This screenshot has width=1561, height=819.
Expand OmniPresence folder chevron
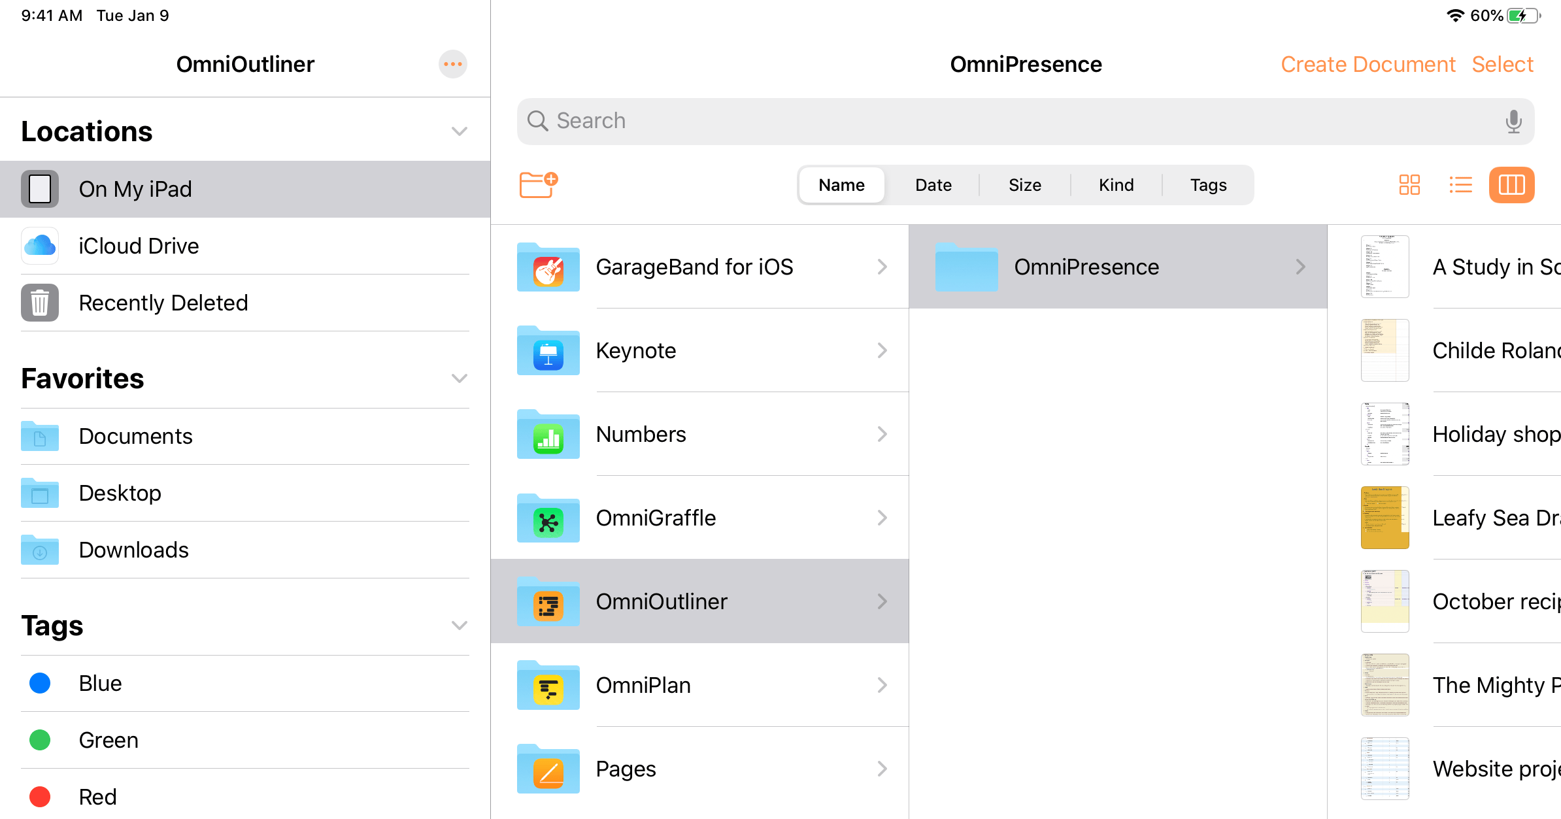point(1300,267)
